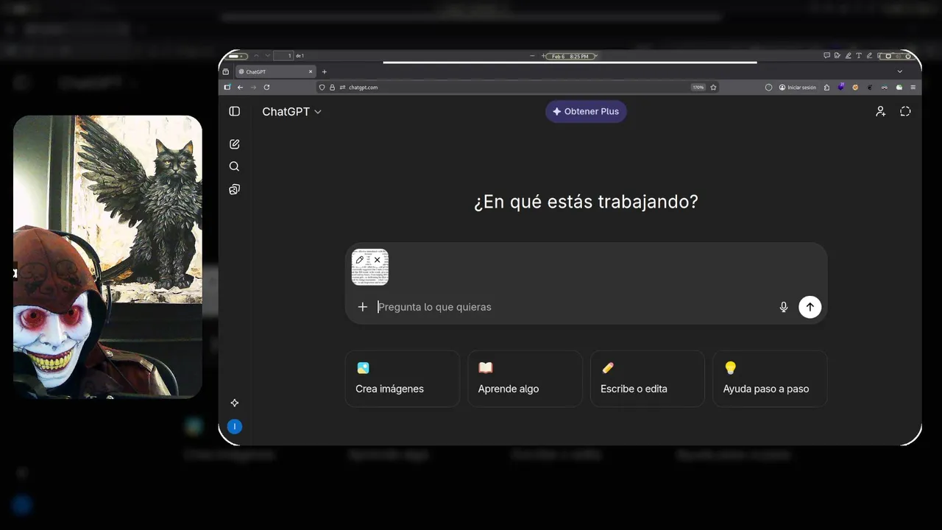This screenshot has width=942, height=530.
Task: Go forward with the browser forward arrow
Action: pyautogui.click(x=253, y=87)
